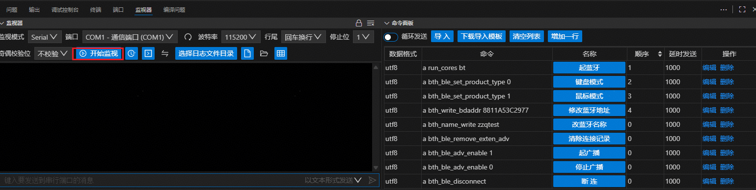Select the 'a run_cores bt' command cell
Screen dimensions: 756x190
tap(487, 68)
